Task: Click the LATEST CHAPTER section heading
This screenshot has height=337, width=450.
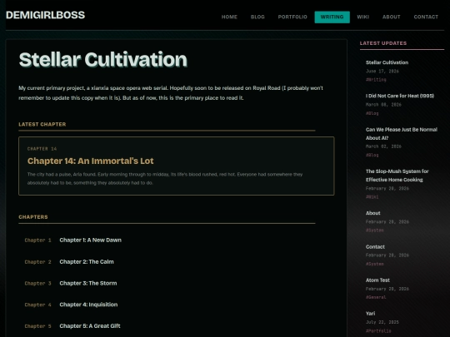Action: pos(42,124)
